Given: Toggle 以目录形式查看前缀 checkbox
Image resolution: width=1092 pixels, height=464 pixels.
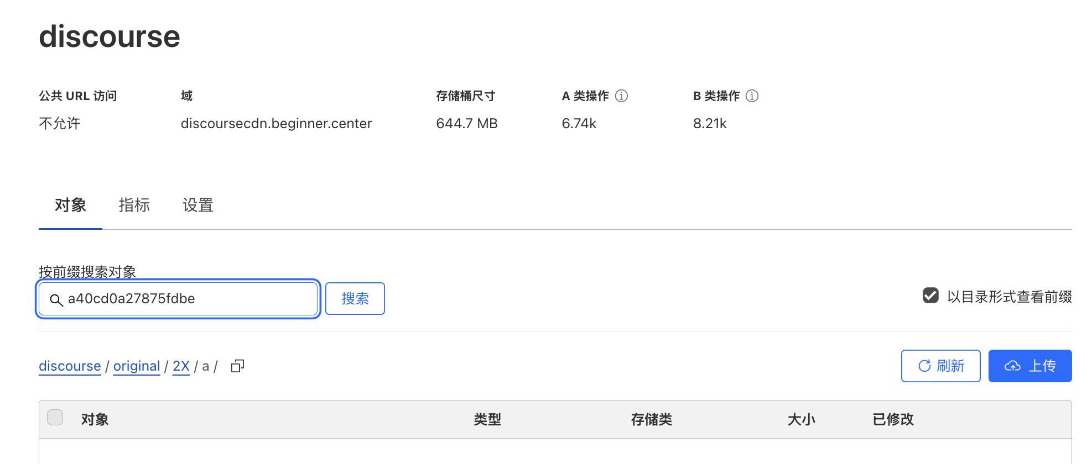Looking at the screenshot, I should pos(930,296).
